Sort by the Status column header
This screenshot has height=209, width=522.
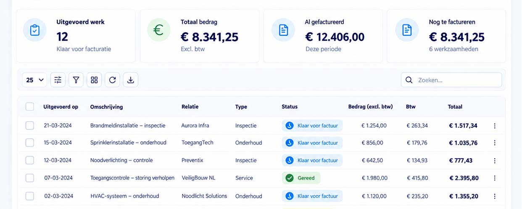pos(290,107)
